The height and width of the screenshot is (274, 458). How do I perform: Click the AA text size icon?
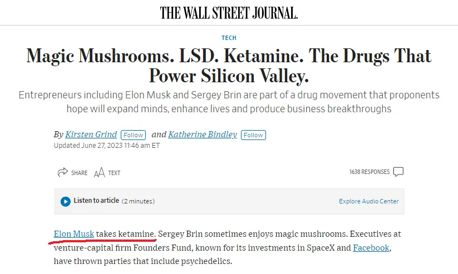tap(99, 173)
